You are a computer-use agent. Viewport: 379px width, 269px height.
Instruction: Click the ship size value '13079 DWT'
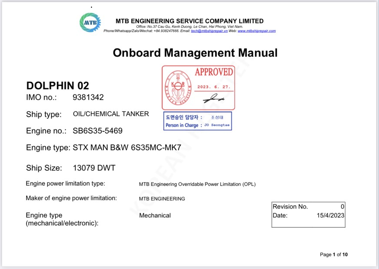coord(94,168)
